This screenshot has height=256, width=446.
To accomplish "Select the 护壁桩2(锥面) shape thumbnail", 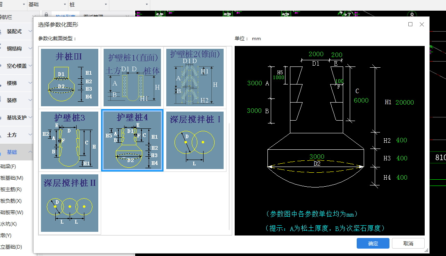I will (x=195, y=78).
